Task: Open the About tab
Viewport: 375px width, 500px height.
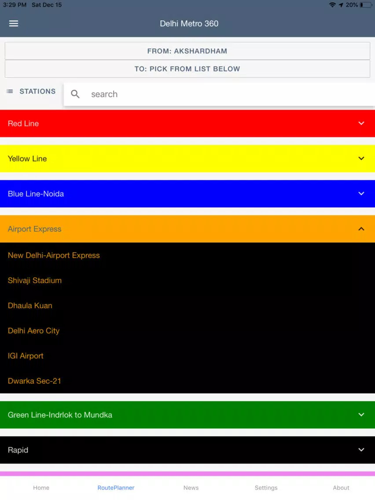Action: tap(341, 488)
